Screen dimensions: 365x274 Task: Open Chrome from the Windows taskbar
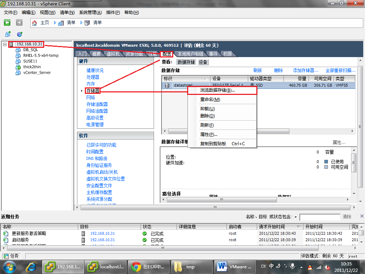[135, 267]
